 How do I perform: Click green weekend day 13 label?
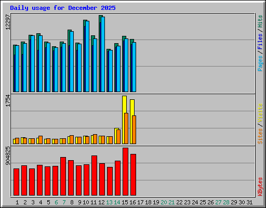[109, 202]
